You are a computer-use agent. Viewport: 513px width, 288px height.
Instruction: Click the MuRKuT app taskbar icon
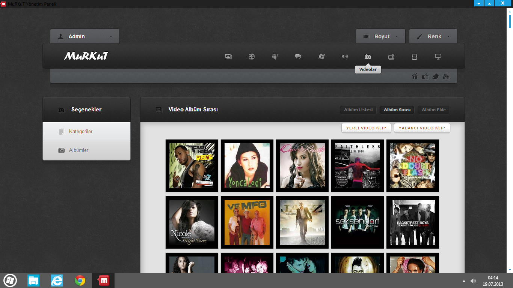point(103,280)
